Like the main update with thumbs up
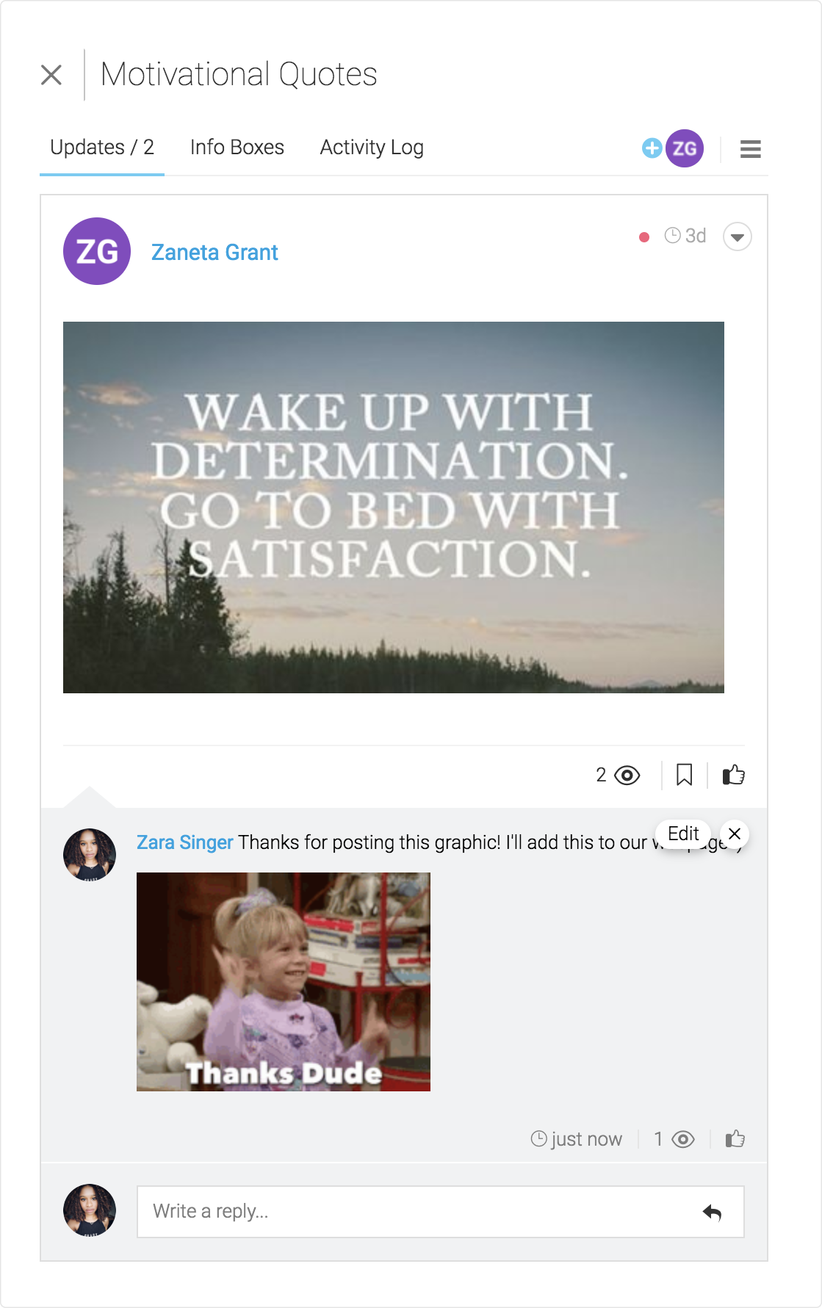 (734, 775)
